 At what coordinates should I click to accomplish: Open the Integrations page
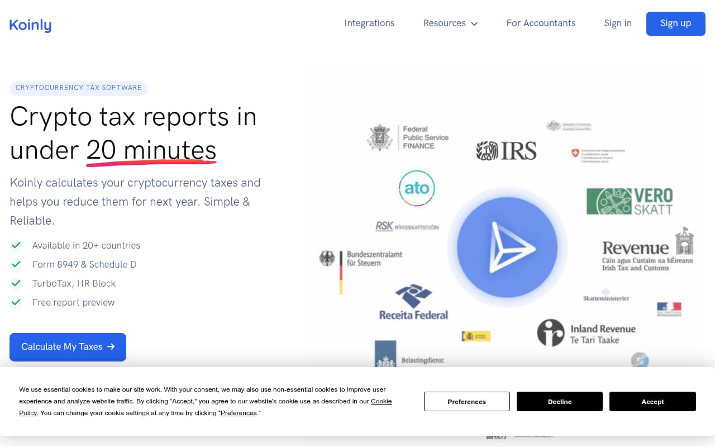[x=369, y=23]
